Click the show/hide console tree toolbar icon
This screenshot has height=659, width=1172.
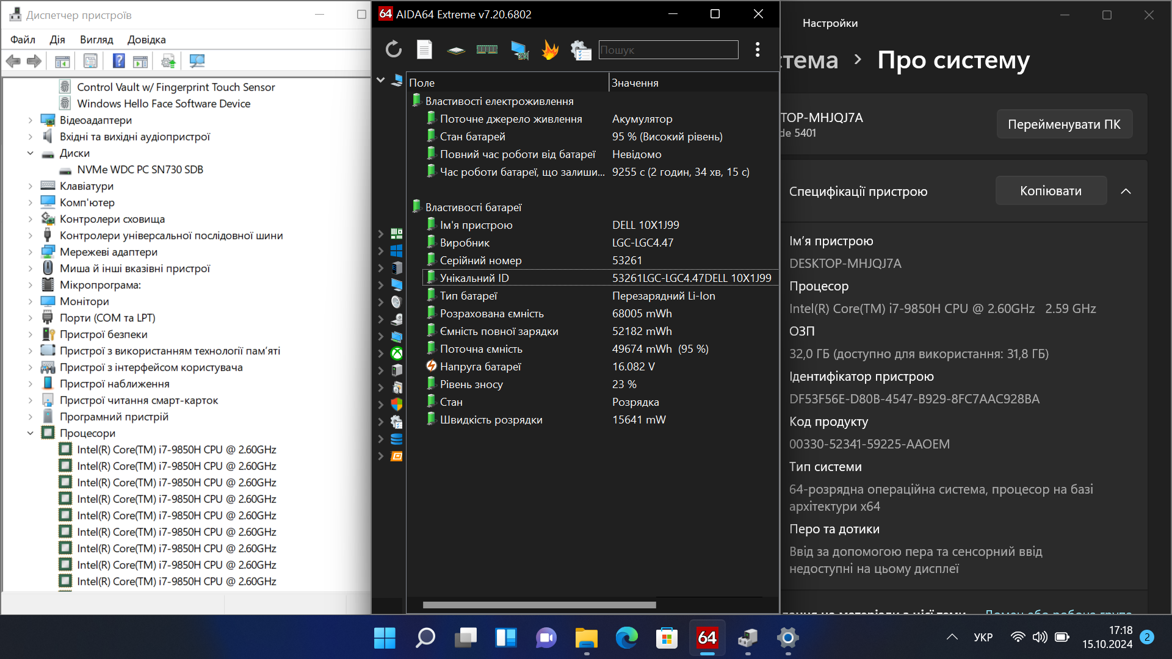point(62,61)
